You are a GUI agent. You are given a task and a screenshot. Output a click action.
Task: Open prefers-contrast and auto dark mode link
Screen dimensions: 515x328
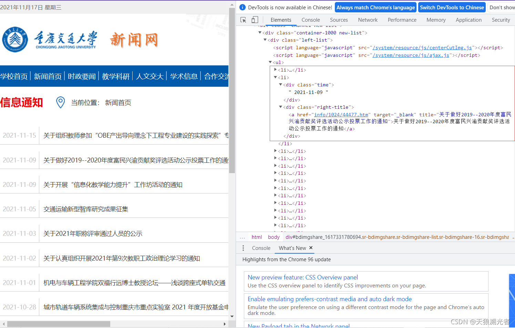330,299
